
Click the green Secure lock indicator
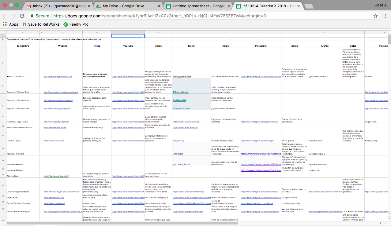click(39, 16)
